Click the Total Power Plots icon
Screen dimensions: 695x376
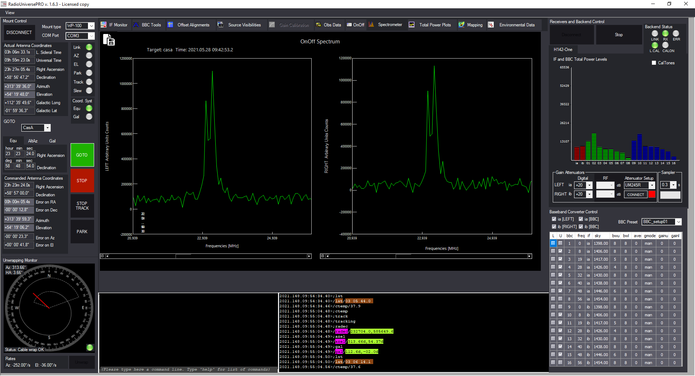tap(412, 25)
